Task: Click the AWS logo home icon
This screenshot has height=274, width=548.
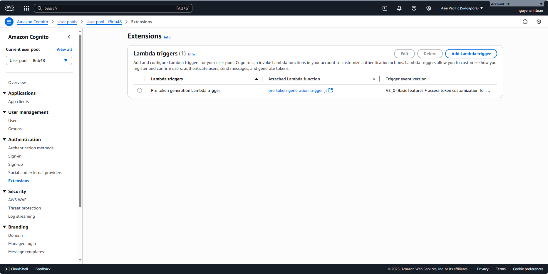Action: pyautogui.click(x=9, y=8)
